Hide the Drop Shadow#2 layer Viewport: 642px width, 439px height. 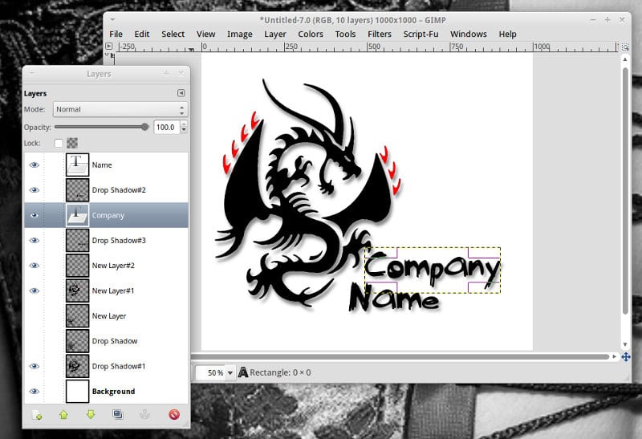tap(34, 190)
